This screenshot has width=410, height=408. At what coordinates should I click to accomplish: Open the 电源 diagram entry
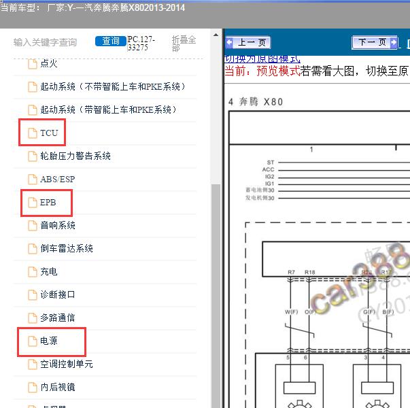[49, 341]
